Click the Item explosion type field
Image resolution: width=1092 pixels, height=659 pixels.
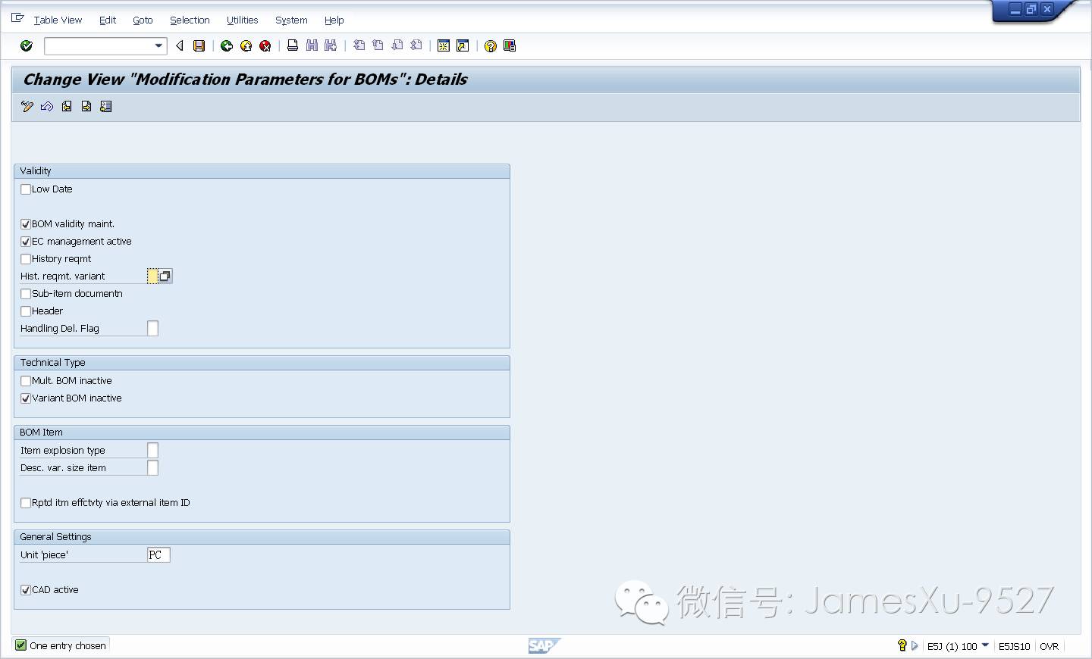pos(152,451)
